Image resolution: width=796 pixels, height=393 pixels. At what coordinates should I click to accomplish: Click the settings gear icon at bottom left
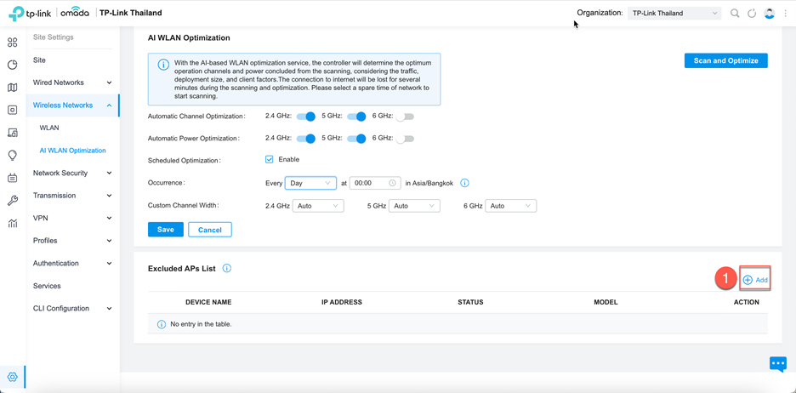(x=13, y=377)
